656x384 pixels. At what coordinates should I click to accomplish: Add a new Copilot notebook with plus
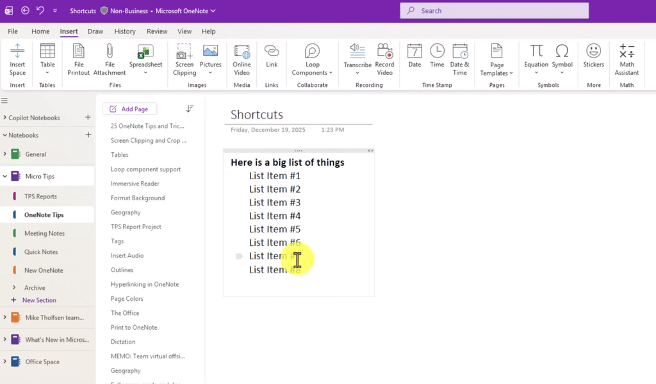(x=88, y=117)
